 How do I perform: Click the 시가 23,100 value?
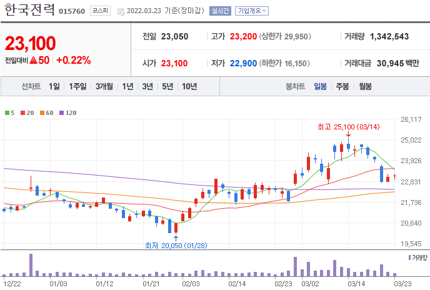[x=174, y=63]
